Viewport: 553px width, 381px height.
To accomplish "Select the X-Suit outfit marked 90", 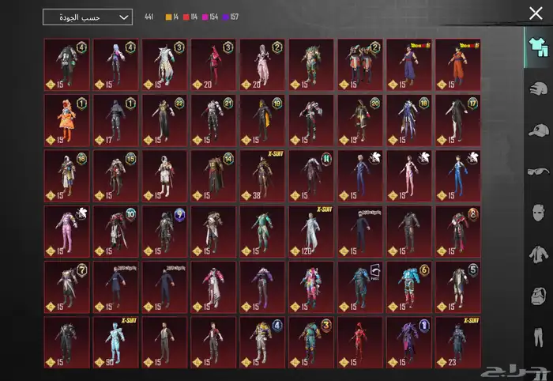I will click(115, 342).
